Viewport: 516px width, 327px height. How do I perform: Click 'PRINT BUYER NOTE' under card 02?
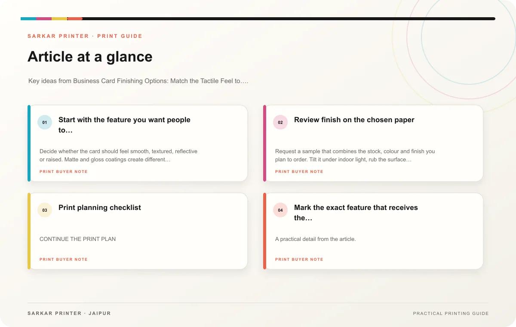299,172
